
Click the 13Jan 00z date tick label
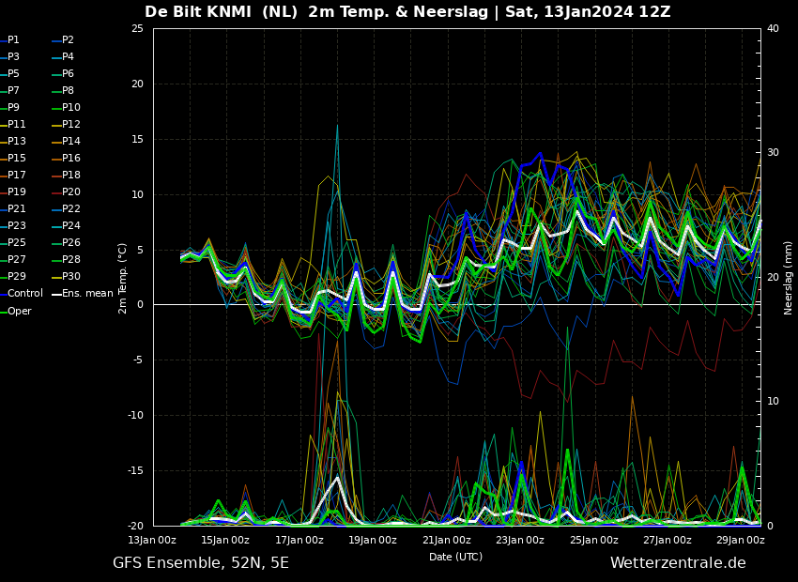coord(152,541)
